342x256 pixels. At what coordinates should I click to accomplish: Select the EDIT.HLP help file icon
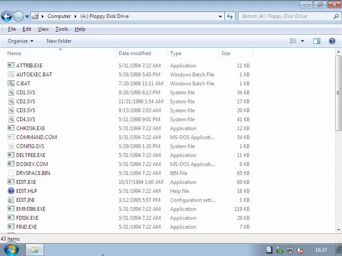click(11, 191)
